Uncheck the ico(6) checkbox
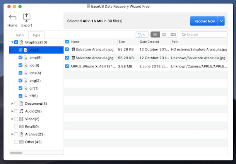This screenshot has height=164, width=236. click(x=21, y=65)
